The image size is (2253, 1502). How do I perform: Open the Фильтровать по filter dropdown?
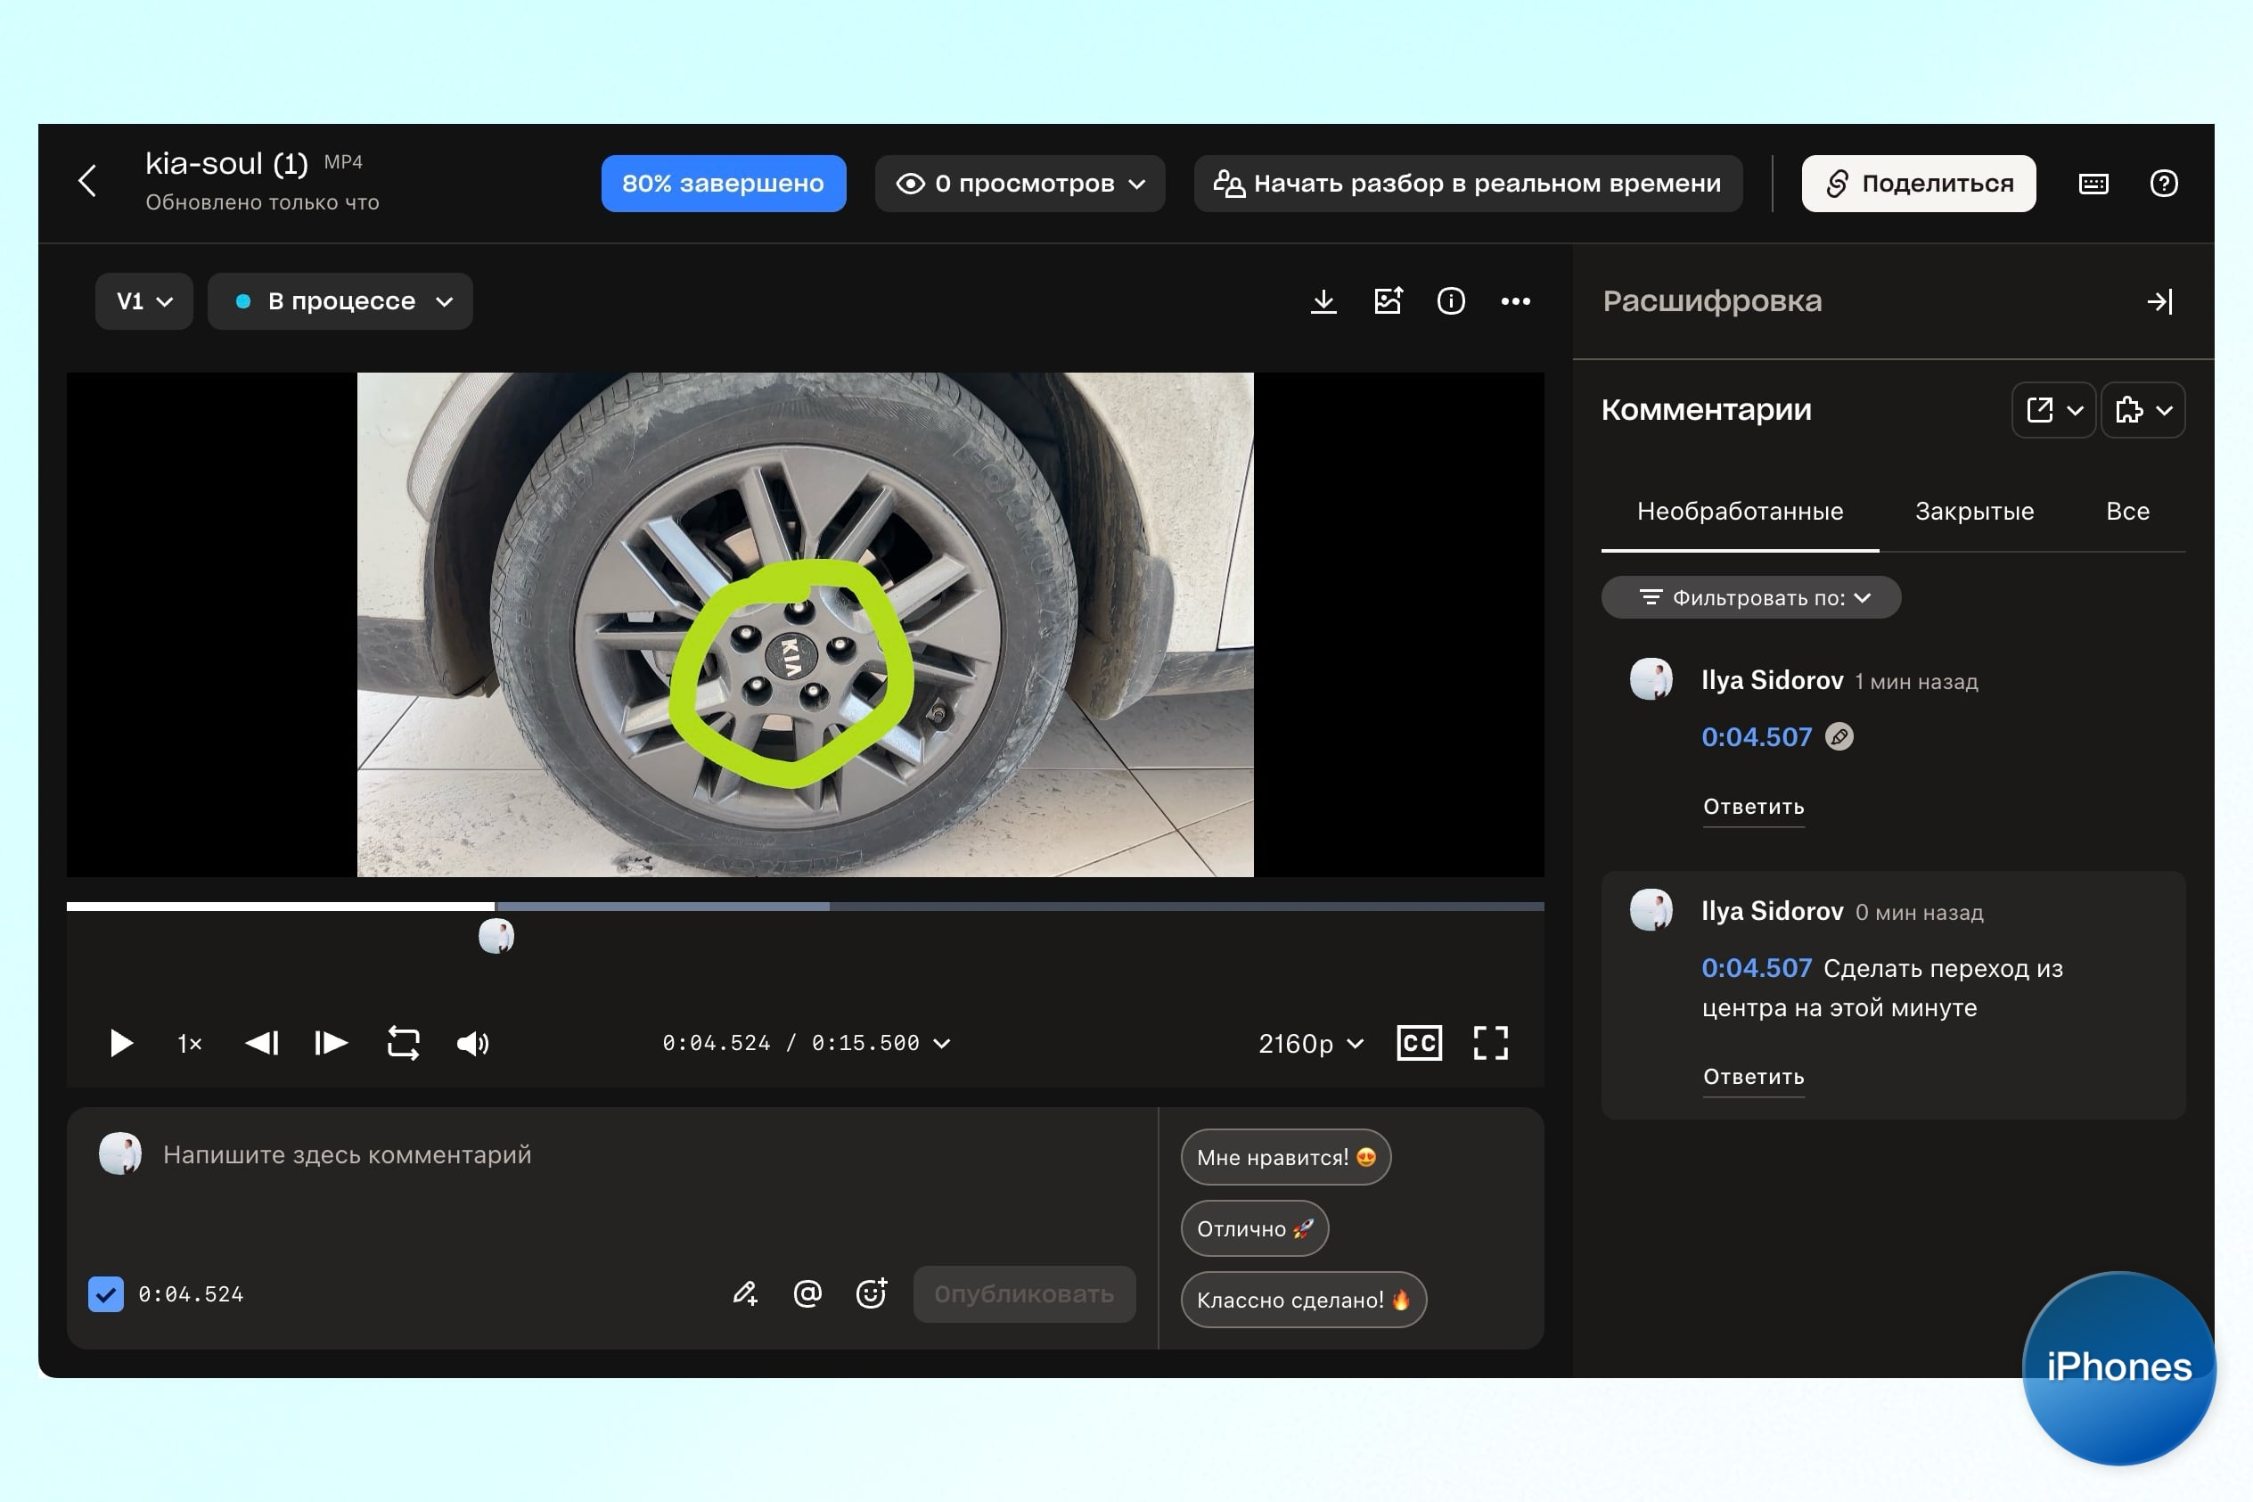click(1750, 598)
